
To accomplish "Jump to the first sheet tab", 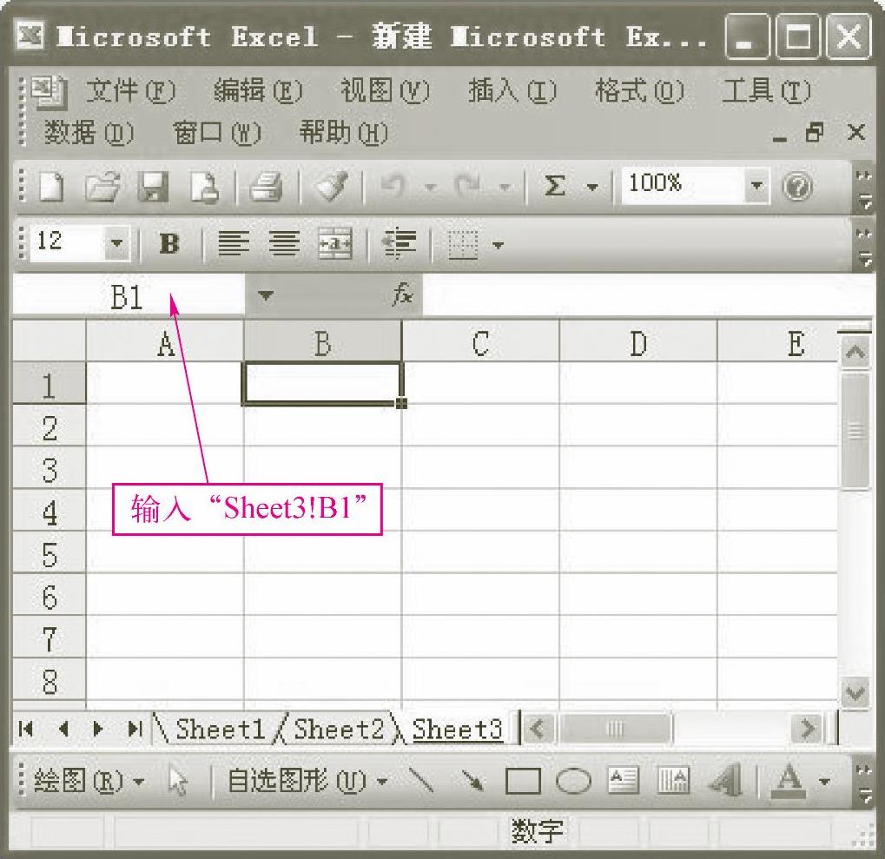I will (26, 730).
